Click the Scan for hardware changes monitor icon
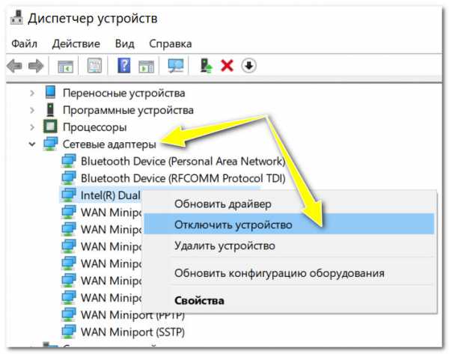449x354 pixels. click(x=176, y=66)
